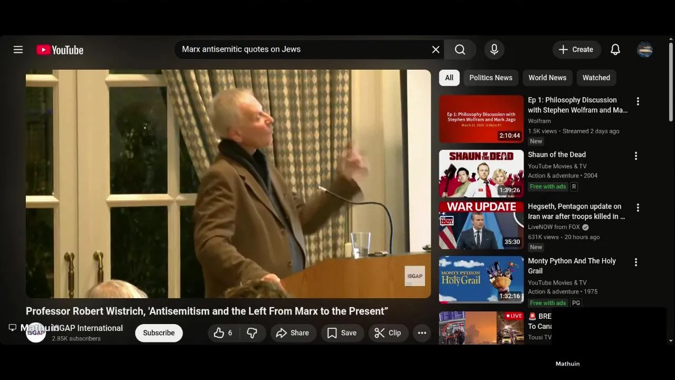Open options for Monty Python Holy Grail
The width and height of the screenshot is (675, 380).
point(635,262)
